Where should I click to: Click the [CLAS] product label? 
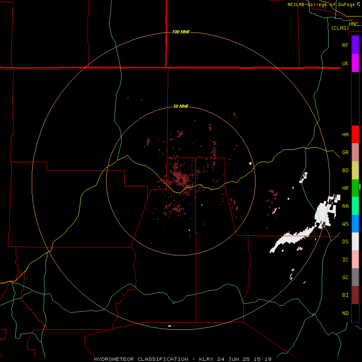pyautogui.click(x=340, y=28)
